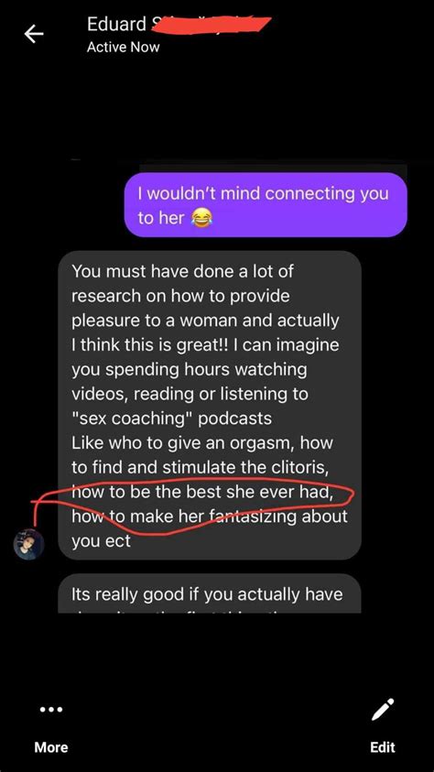Tap the "you ect" last message line
The height and width of the screenshot is (772, 434).
[x=102, y=540]
